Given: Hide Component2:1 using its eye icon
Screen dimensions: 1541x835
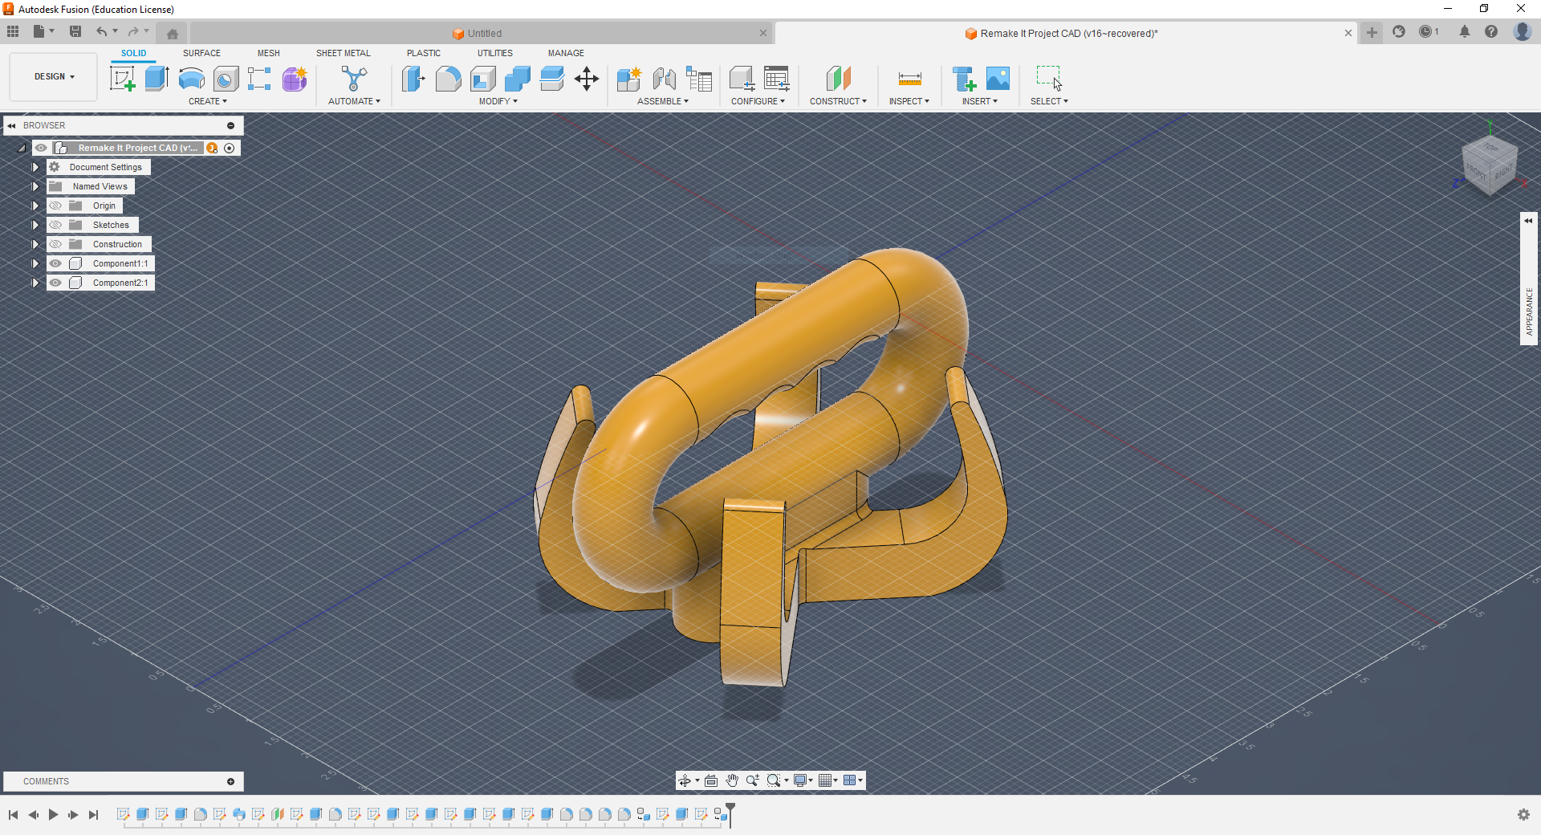Looking at the screenshot, I should [x=55, y=283].
